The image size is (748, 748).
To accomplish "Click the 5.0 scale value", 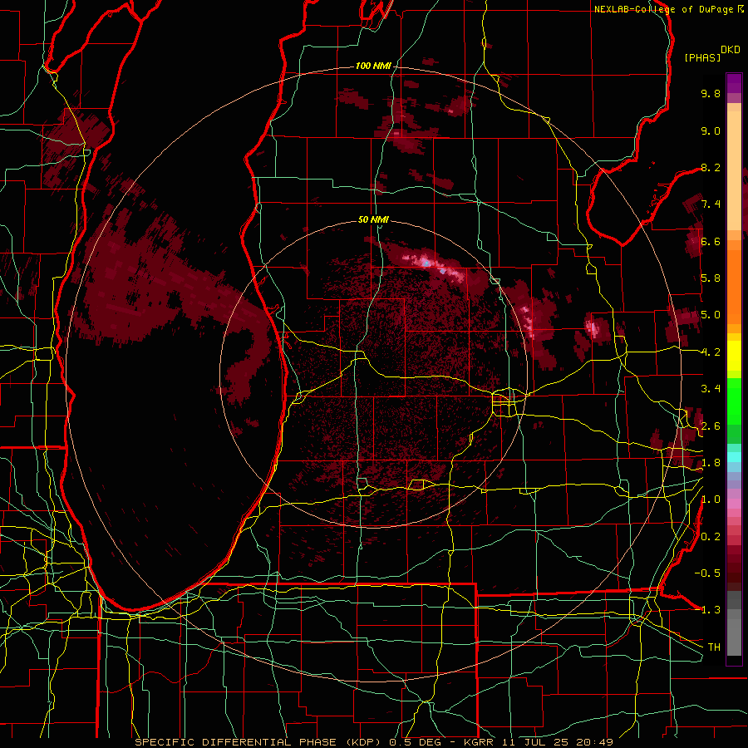I will tap(711, 315).
